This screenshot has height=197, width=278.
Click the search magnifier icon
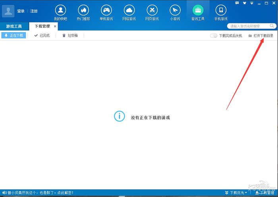(x=272, y=26)
